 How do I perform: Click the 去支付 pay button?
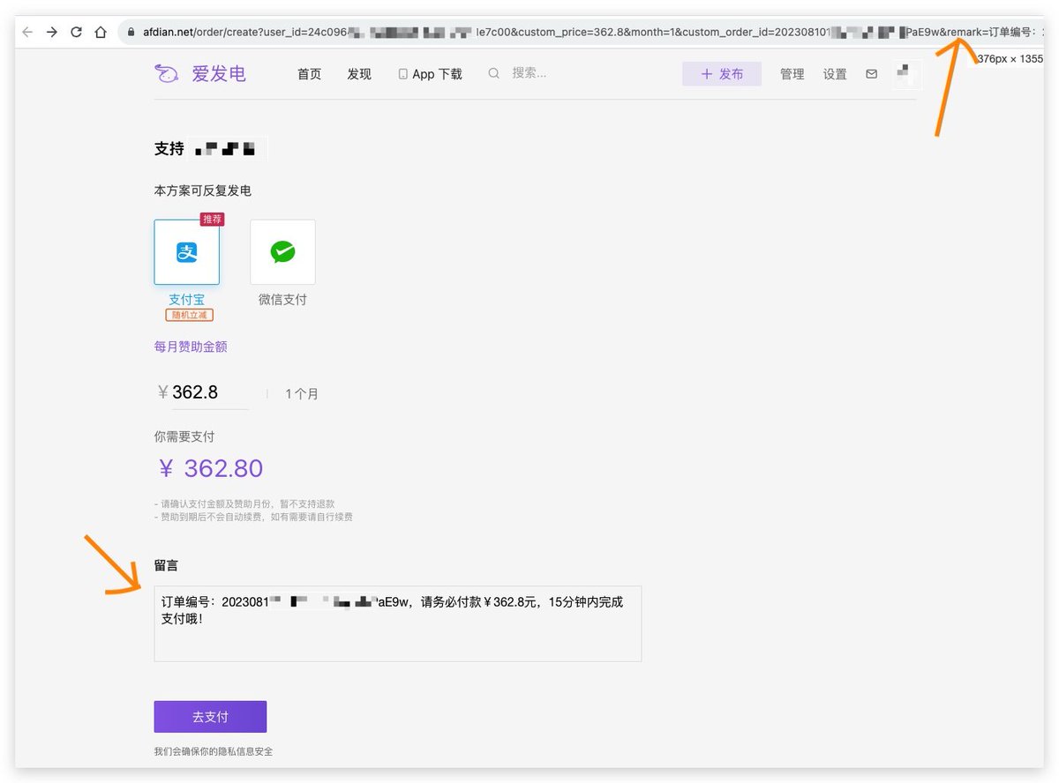(x=209, y=716)
